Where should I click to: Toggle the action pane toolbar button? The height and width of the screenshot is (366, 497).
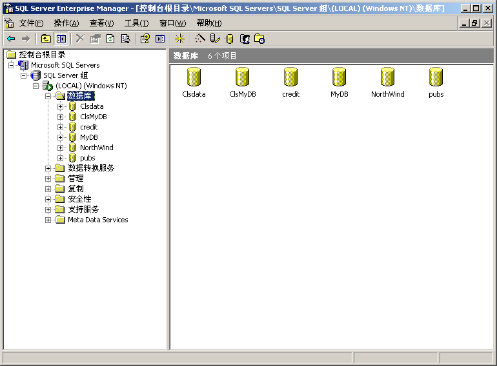[160, 39]
